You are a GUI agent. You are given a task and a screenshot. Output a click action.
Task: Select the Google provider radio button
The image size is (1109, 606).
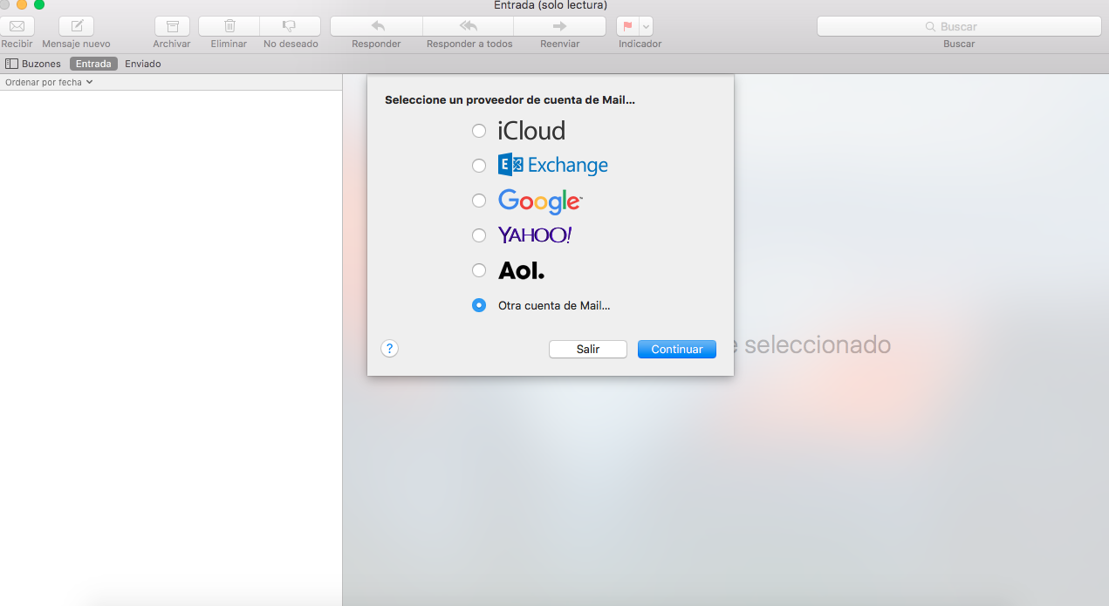point(478,201)
